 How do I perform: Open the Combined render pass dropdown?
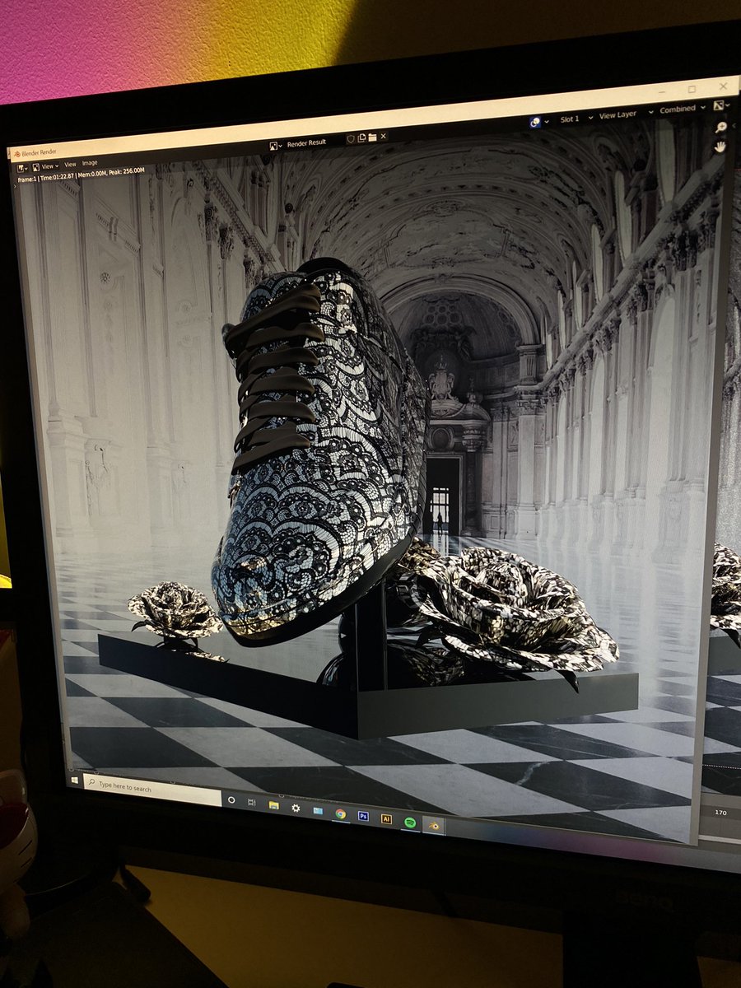[683, 109]
